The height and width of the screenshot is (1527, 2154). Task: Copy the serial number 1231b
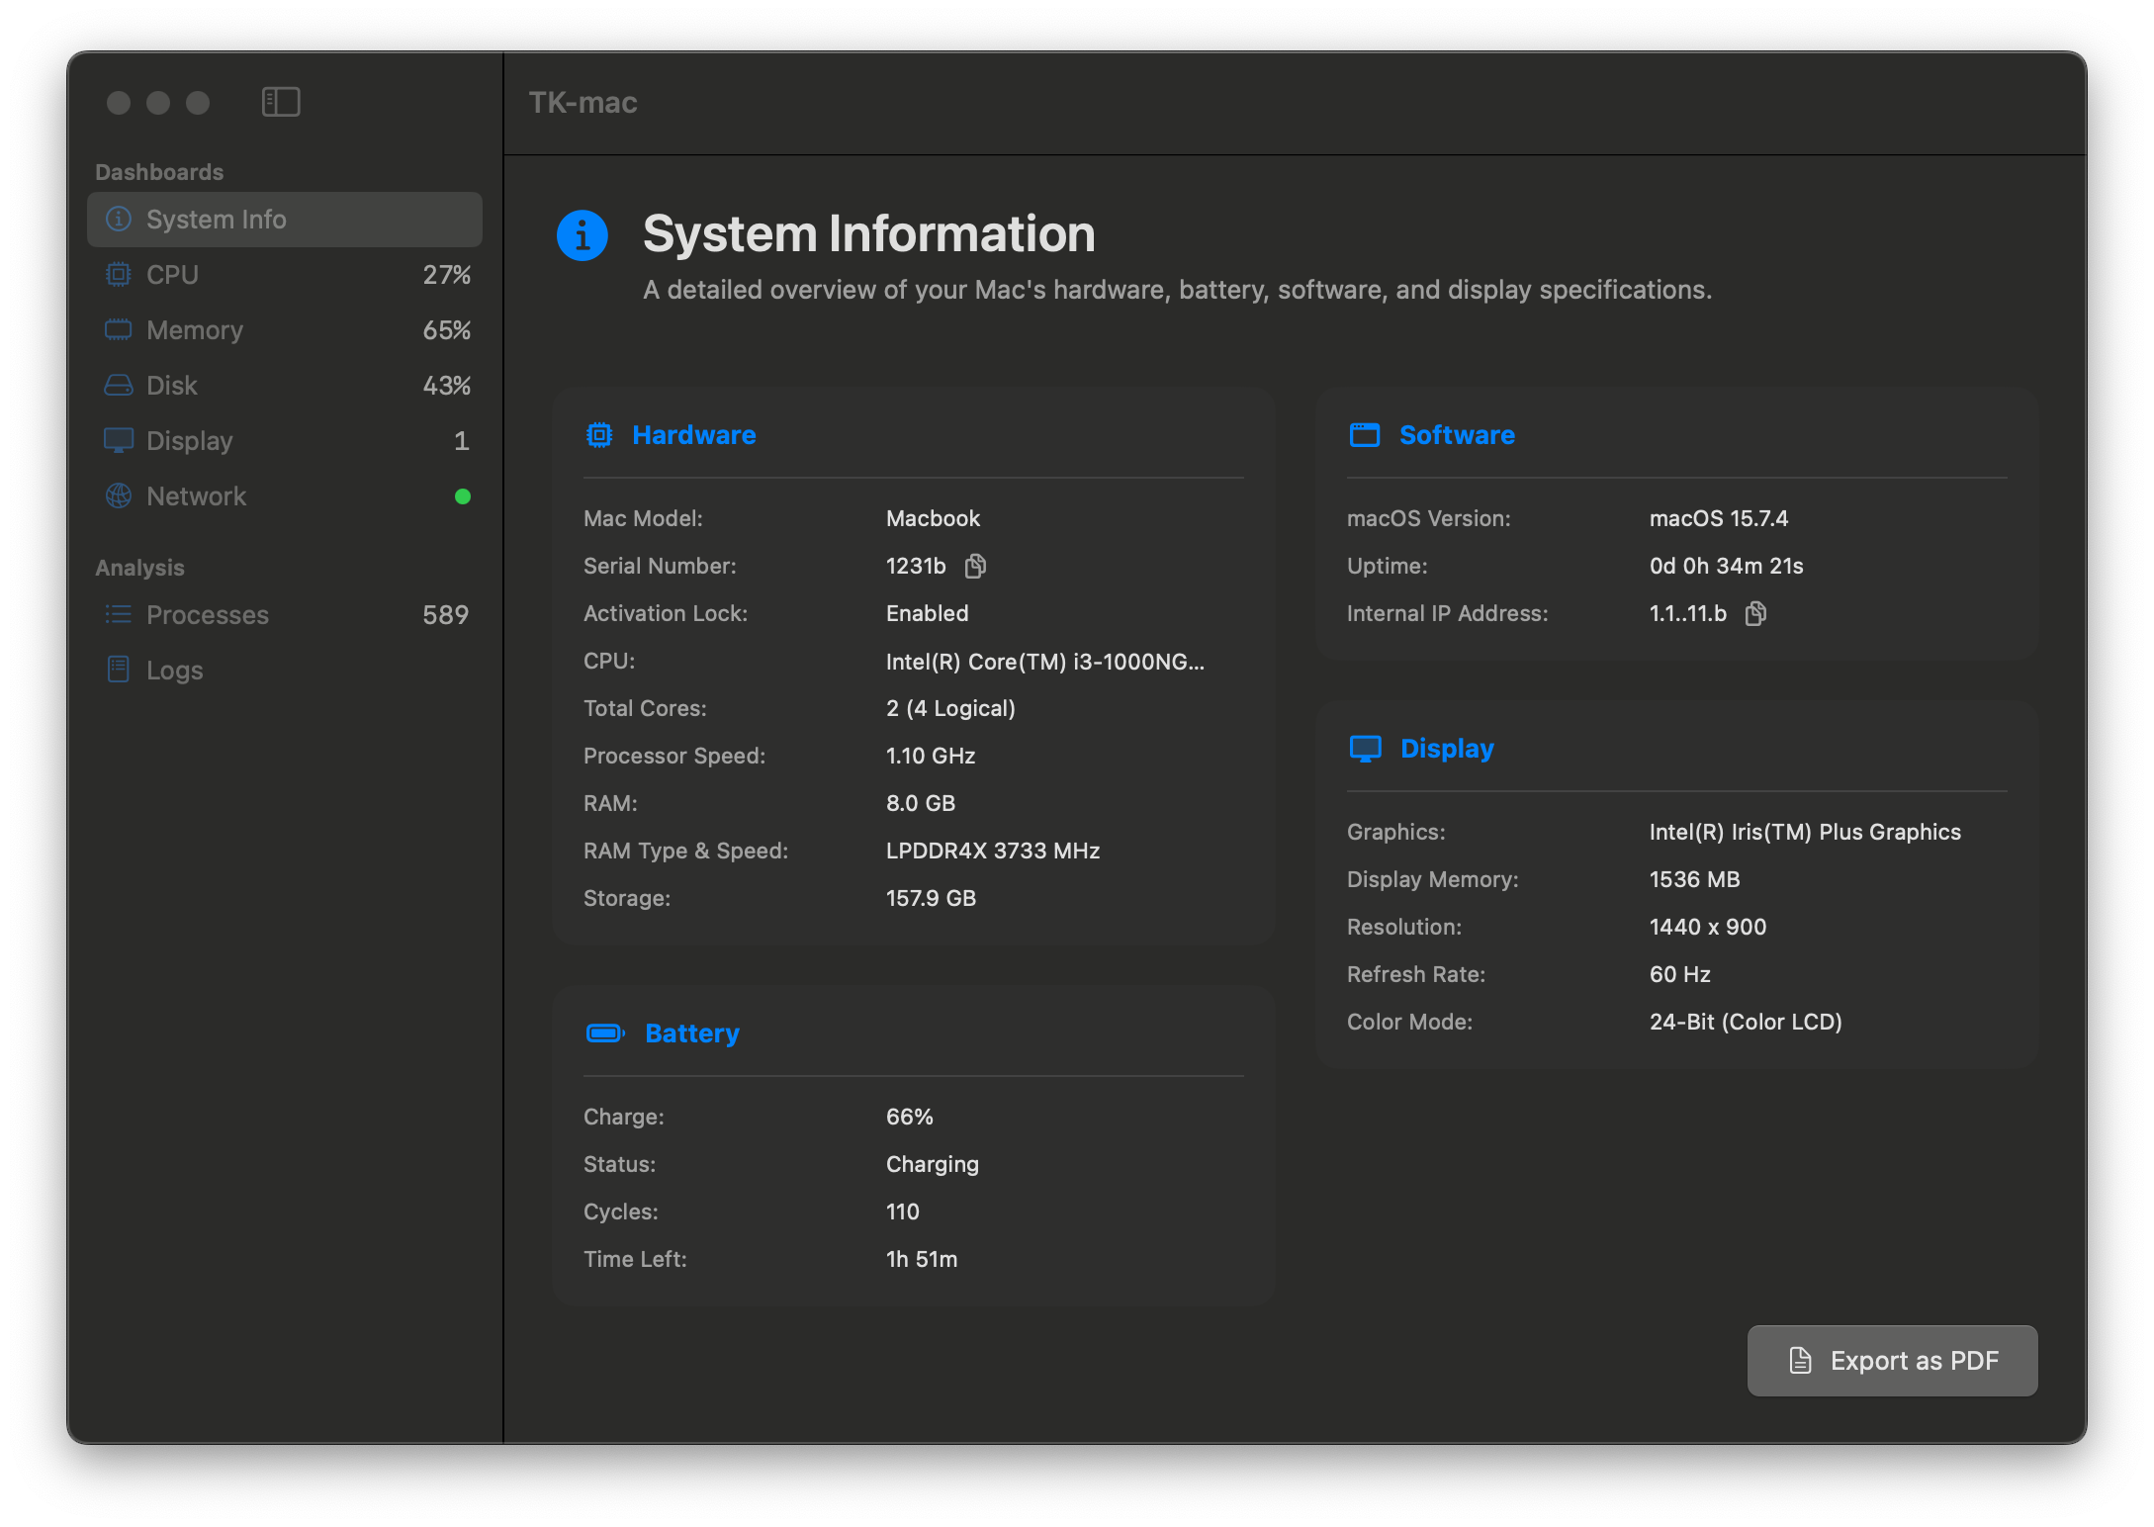point(975,566)
